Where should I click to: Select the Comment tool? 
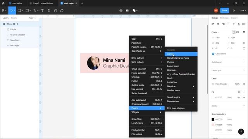tap(62, 10)
